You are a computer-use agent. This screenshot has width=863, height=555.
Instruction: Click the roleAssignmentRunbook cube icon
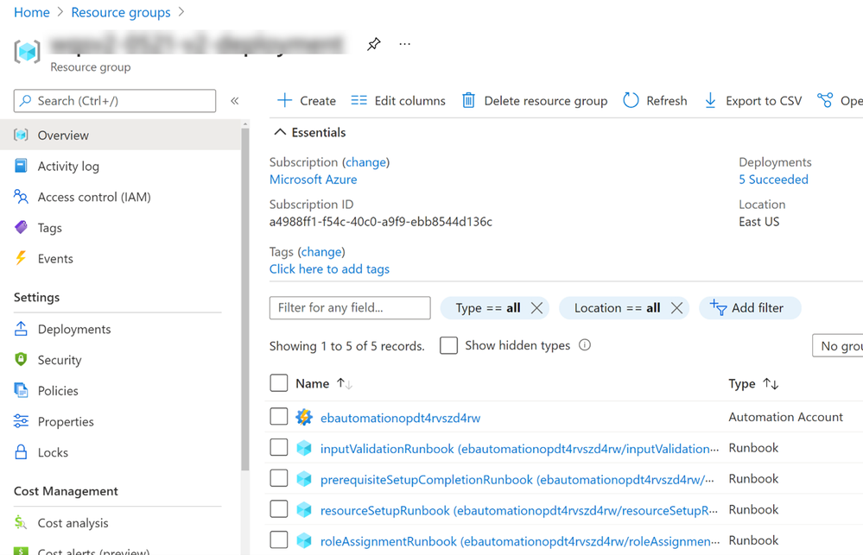pyautogui.click(x=304, y=540)
